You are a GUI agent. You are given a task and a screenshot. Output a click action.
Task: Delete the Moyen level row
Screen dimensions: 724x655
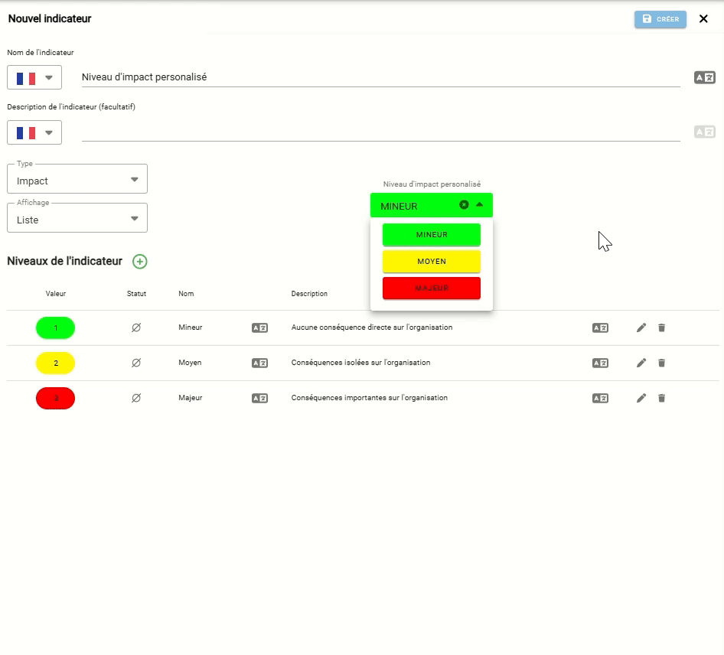point(662,363)
